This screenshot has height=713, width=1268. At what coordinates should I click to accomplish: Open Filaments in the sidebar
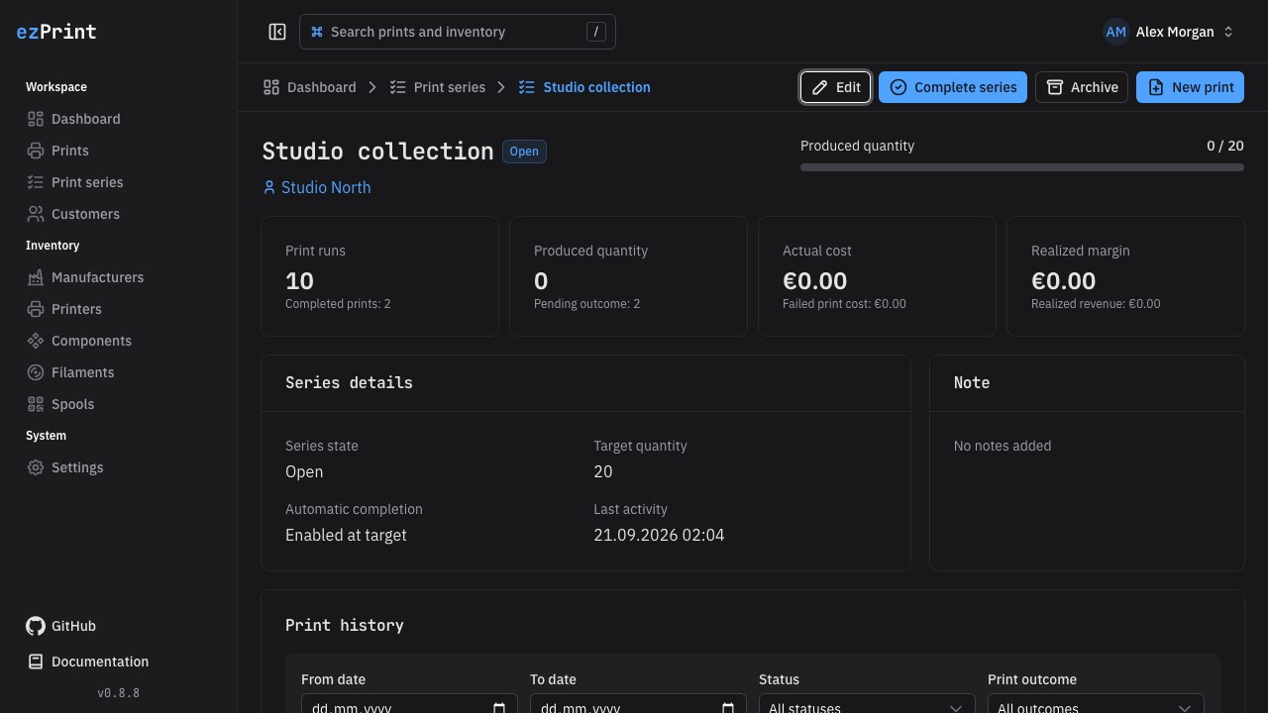(x=119, y=372)
